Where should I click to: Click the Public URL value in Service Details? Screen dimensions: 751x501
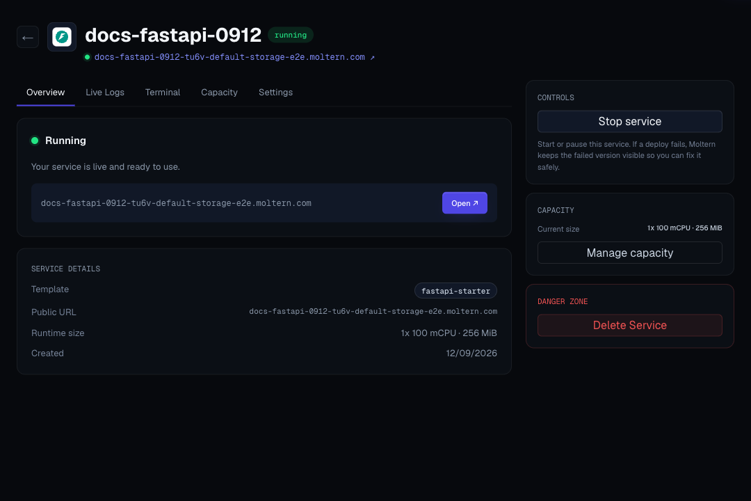tap(373, 312)
